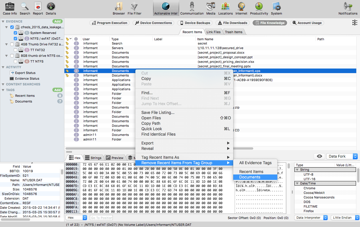The height and width of the screenshot is (227, 360).
Task: Click the System view icon
Action: tap(276, 8)
